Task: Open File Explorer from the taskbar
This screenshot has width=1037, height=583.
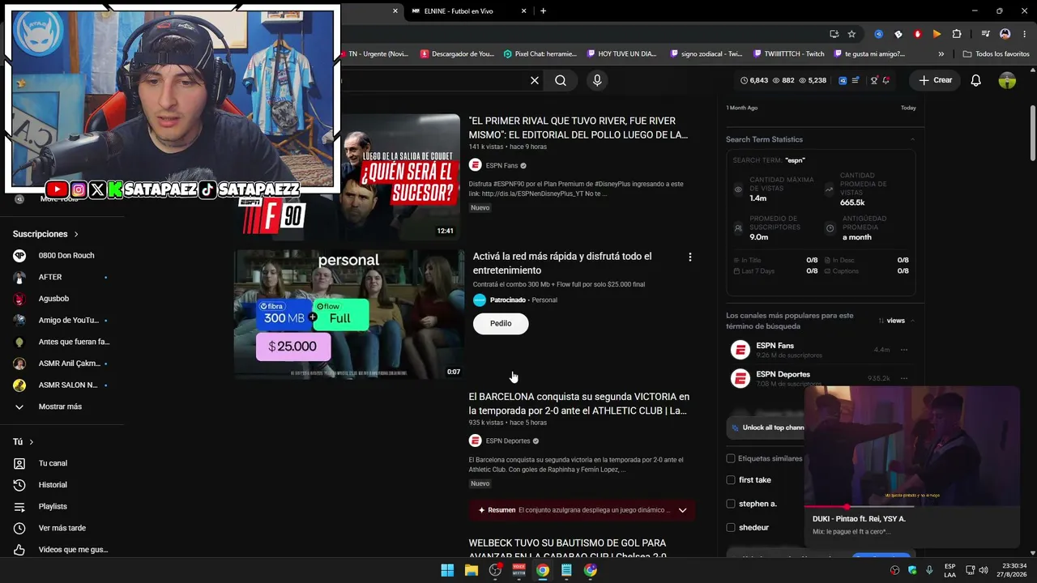Action: tap(472, 570)
